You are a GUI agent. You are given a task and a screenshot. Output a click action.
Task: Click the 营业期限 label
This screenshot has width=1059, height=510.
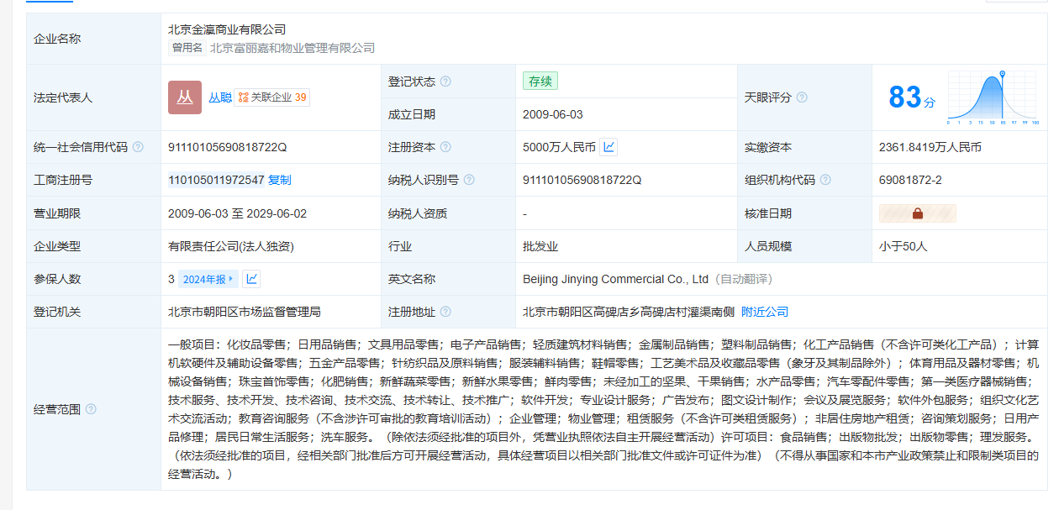pos(57,213)
